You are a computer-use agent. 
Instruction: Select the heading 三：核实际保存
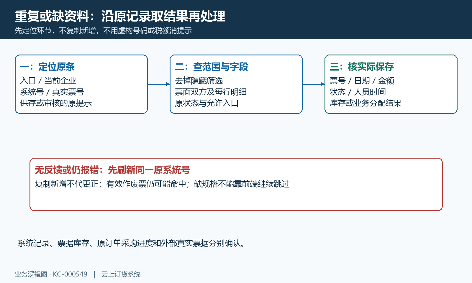pyautogui.click(x=362, y=67)
